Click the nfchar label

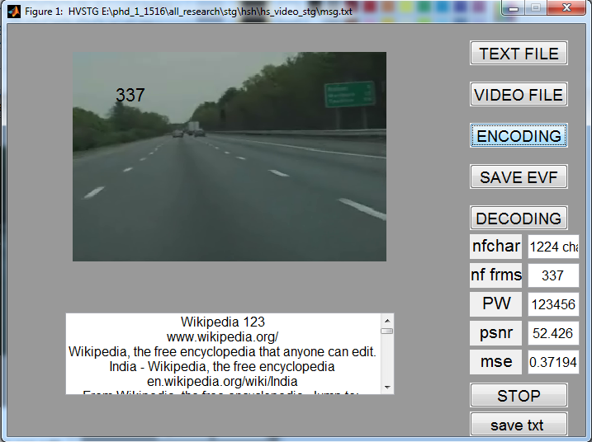[x=495, y=247]
